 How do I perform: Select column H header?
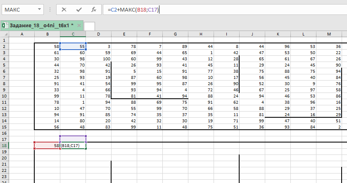[201, 34]
